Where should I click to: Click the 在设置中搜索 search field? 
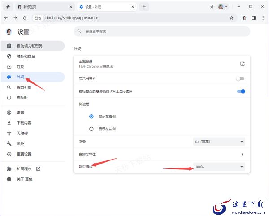click(x=162, y=31)
